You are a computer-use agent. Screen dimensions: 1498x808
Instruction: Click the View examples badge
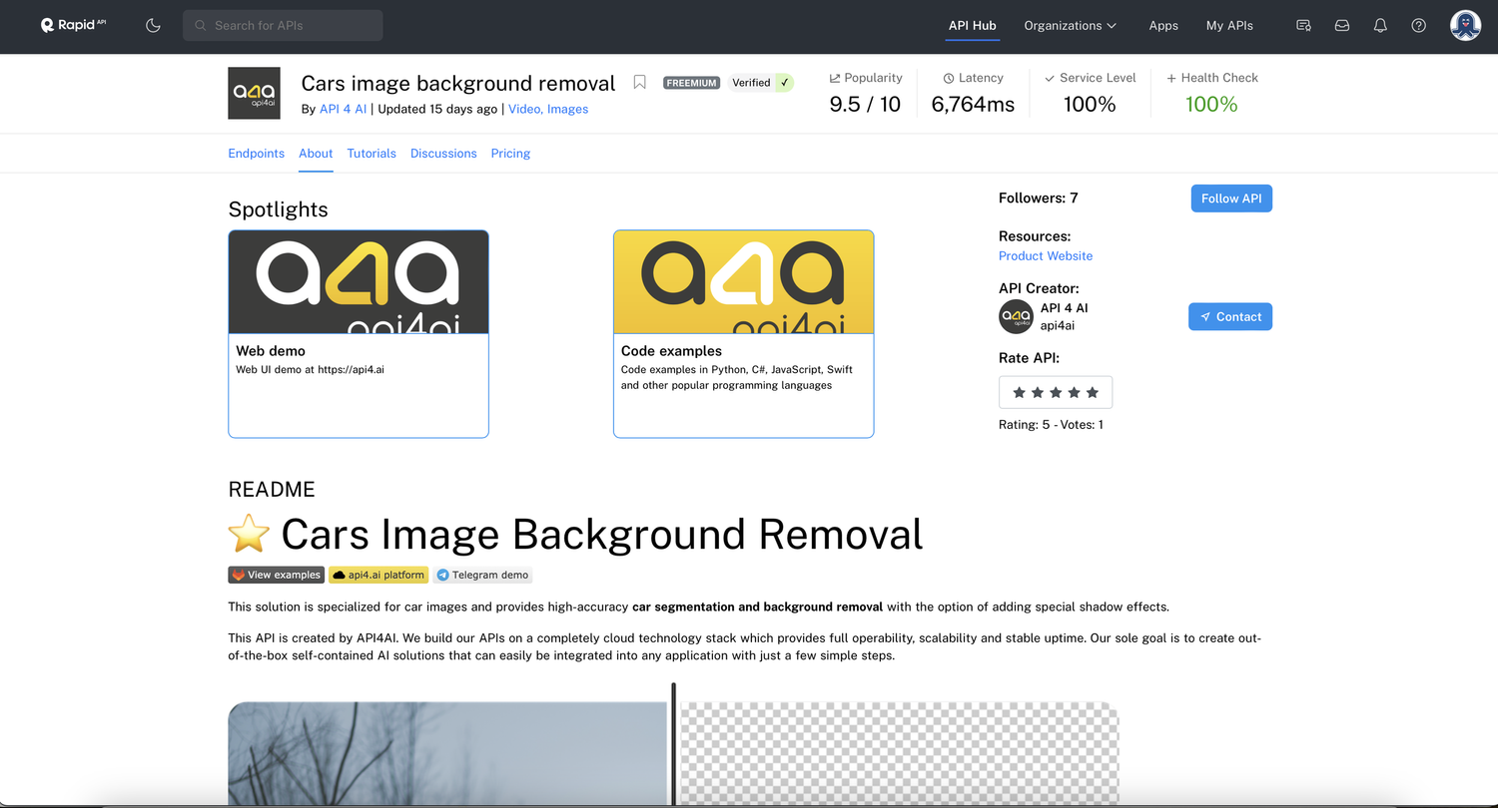[x=277, y=575]
